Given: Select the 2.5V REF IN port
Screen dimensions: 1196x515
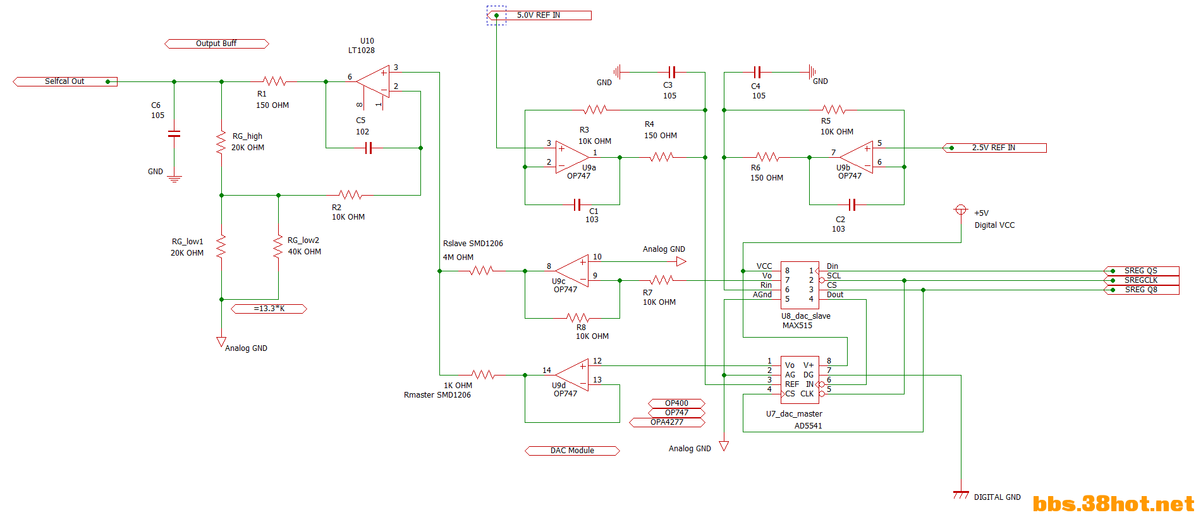Looking at the screenshot, I should (x=994, y=148).
